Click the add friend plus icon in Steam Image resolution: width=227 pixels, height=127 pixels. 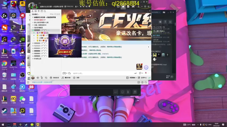(172, 77)
